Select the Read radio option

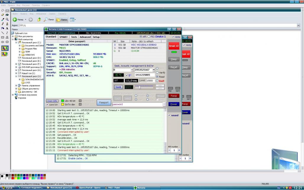(157, 77)
